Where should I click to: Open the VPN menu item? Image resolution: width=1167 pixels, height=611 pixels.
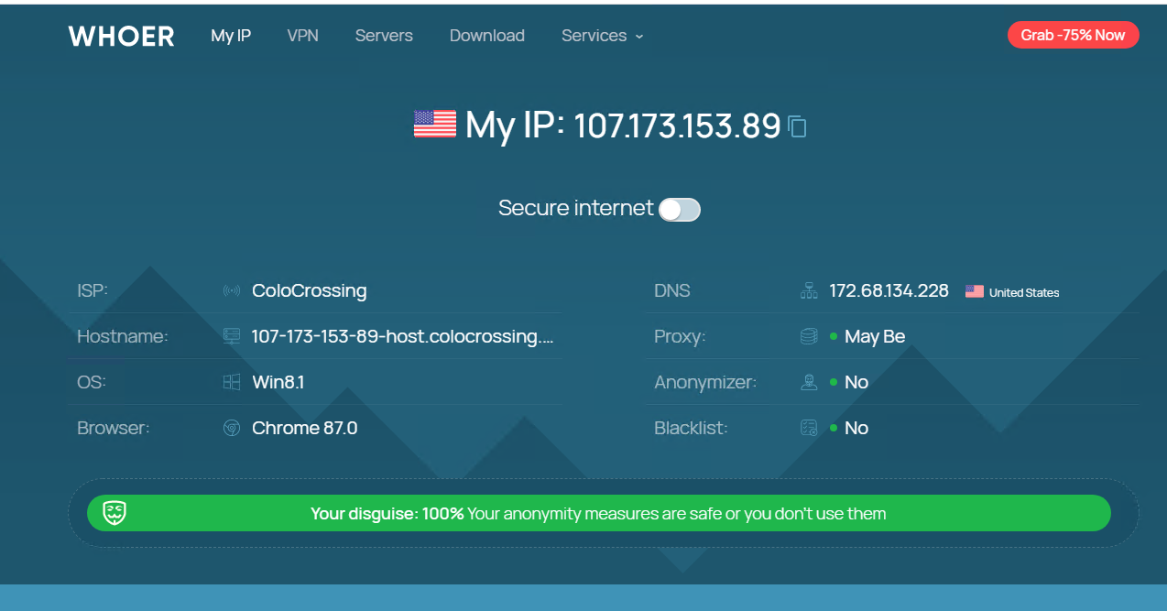[x=303, y=36]
